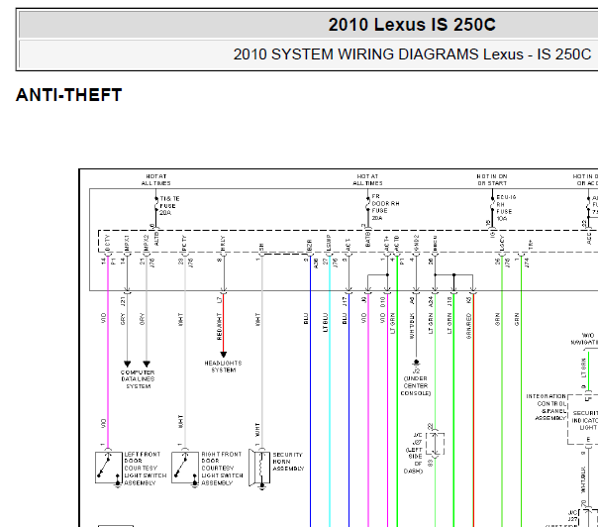Click the Integration Control & Panel Assembly label

click(547, 407)
